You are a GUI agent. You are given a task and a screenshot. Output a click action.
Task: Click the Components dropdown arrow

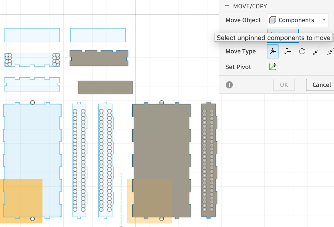click(324, 20)
